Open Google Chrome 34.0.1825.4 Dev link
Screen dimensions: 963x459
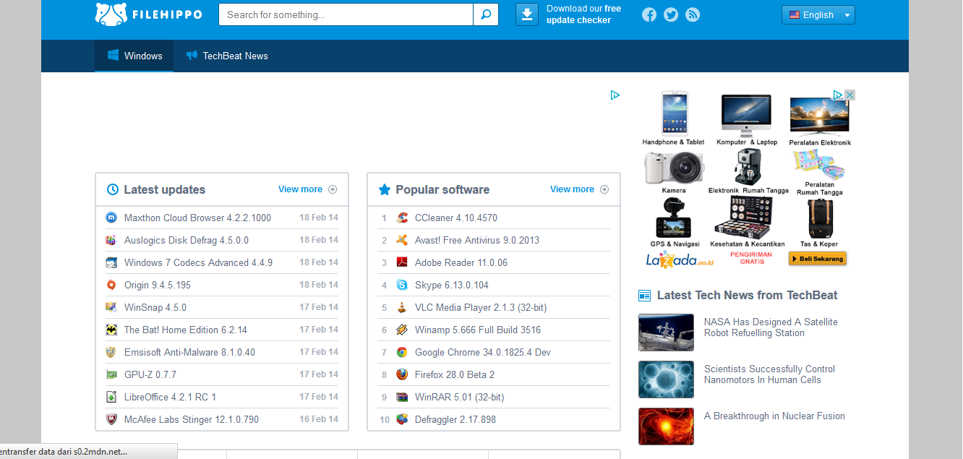click(x=483, y=352)
